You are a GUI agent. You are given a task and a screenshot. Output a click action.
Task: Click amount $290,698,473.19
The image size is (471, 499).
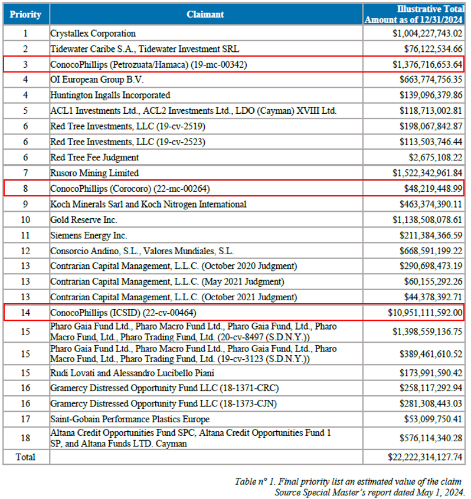pyautogui.click(x=431, y=266)
